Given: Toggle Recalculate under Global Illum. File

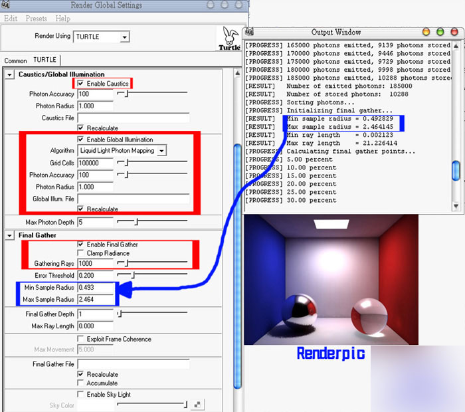Looking at the screenshot, I should click(x=80, y=209).
